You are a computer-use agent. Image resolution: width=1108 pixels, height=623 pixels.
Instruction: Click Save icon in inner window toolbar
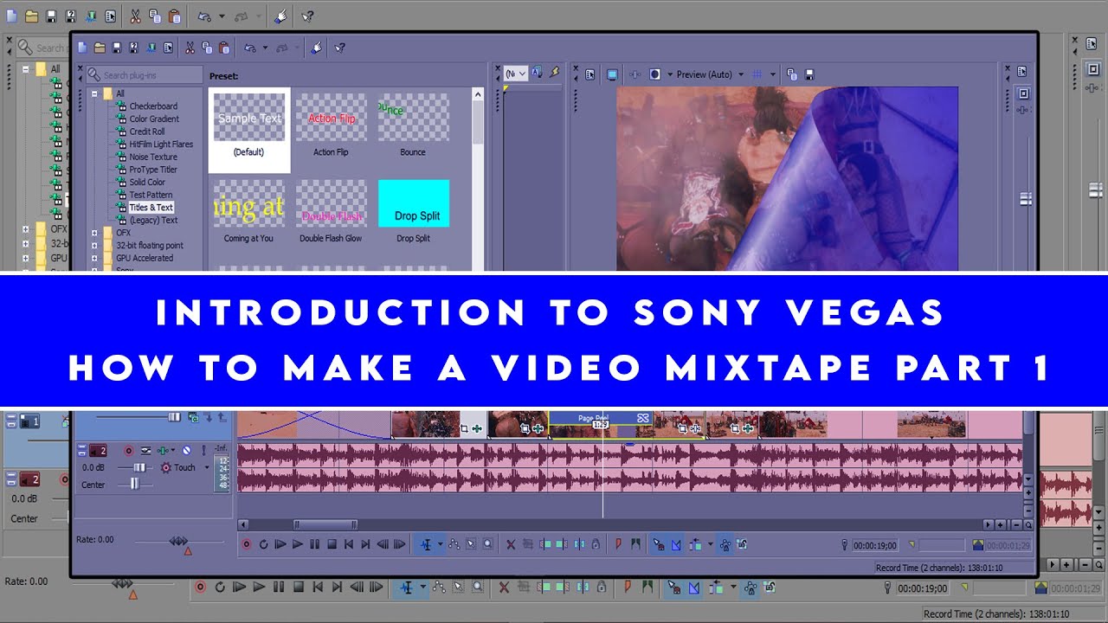[117, 48]
